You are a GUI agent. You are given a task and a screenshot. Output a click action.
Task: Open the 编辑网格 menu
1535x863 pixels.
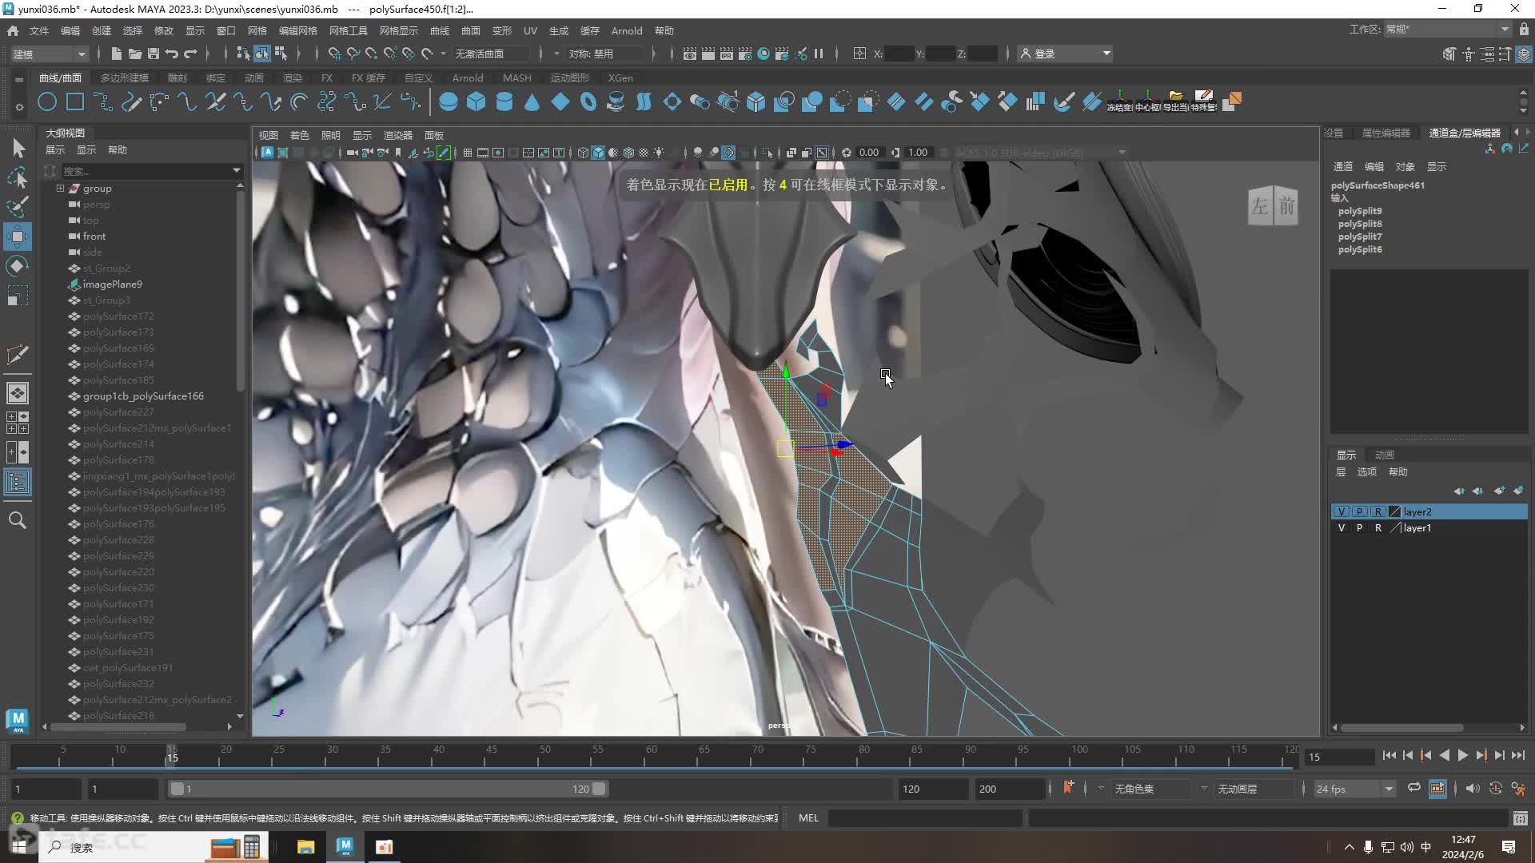coord(298,30)
